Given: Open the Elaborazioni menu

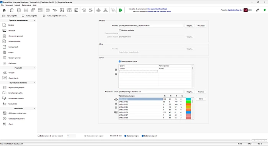Looking at the screenshot, I should pyautogui.click(x=26, y=5).
